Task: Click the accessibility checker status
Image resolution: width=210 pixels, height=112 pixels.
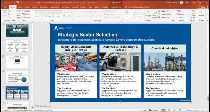Action: coord(43,110)
